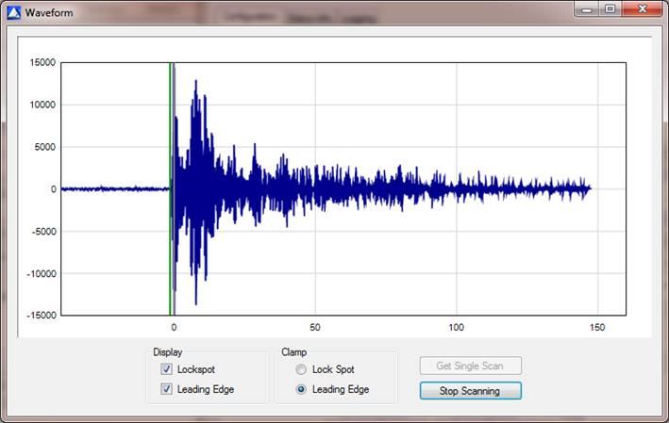Maximize the Waveform window

tap(610, 8)
